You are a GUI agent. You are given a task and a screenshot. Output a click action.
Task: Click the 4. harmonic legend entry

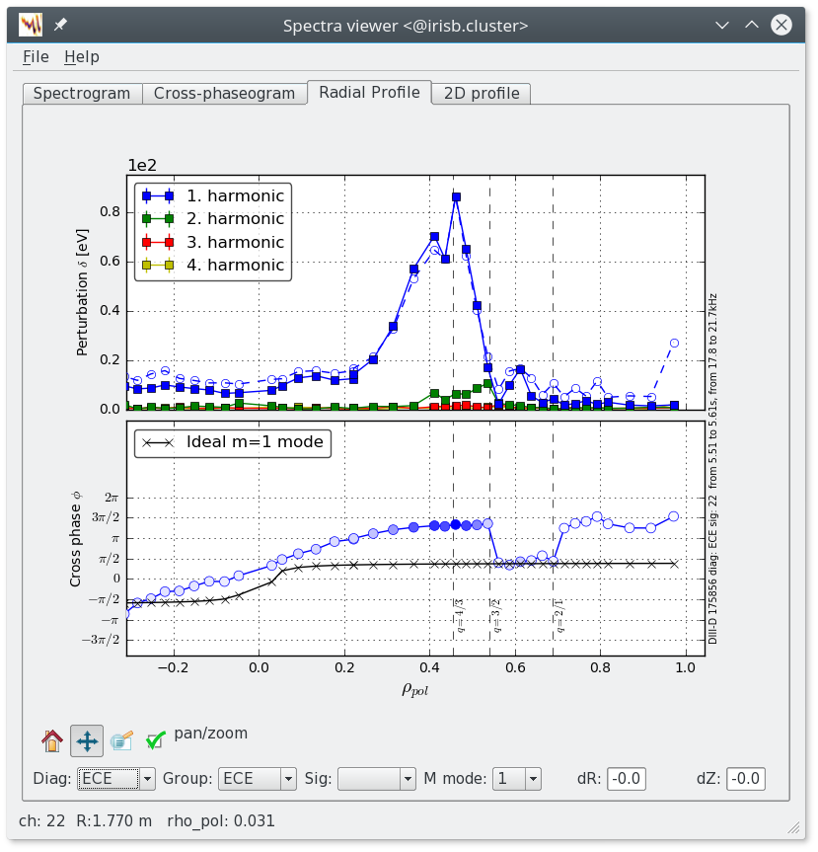tap(213, 266)
